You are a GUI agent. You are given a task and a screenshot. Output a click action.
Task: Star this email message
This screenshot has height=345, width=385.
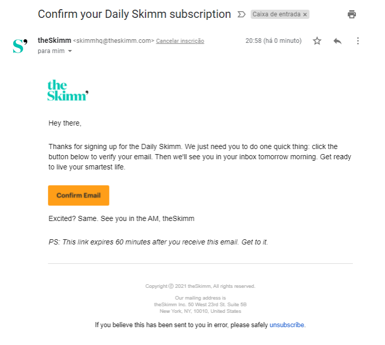click(x=317, y=41)
